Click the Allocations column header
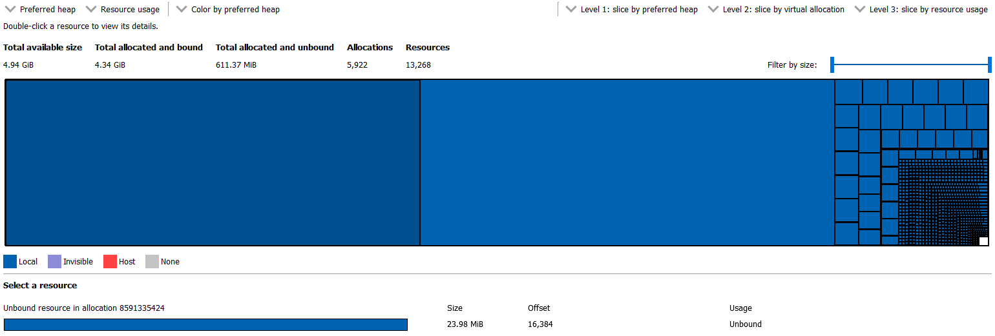Viewport: 995px width, 336px height. click(x=370, y=47)
